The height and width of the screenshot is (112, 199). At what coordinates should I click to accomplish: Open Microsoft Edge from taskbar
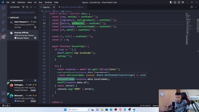[x=111, y=110]
